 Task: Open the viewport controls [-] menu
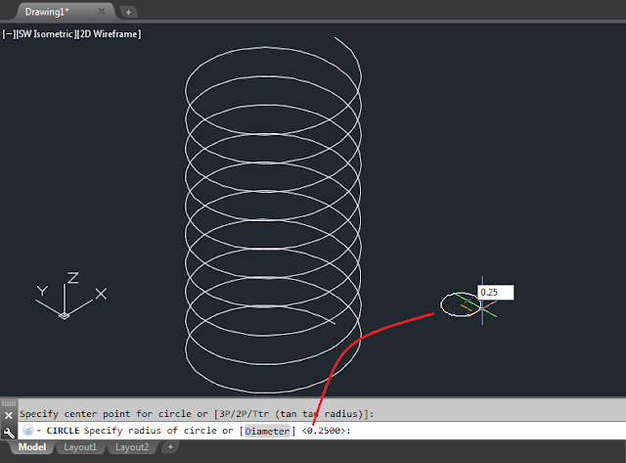[9, 34]
